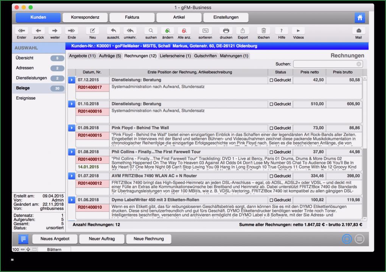386x272 pixels.
Task: Create new record with Neu icon
Action: click(92, 31)
